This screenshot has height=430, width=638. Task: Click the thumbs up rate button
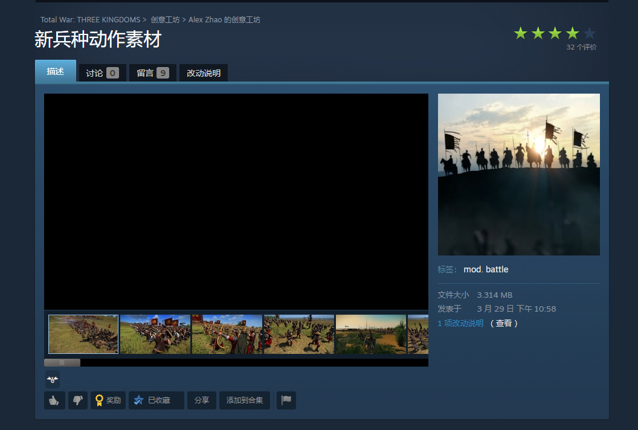54,400
